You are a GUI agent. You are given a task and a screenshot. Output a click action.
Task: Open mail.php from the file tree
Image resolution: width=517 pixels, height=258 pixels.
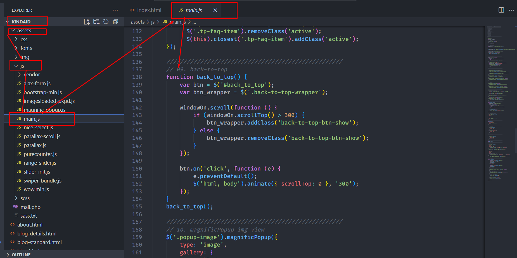30,207
